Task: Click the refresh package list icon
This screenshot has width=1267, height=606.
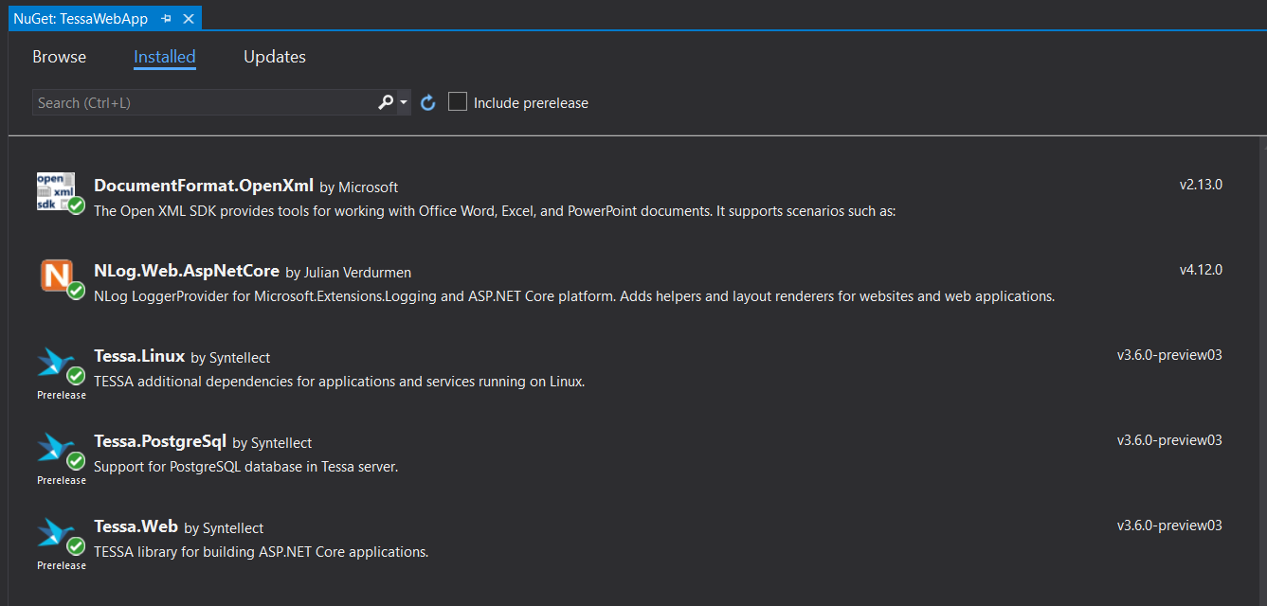Action: (x=428, y=102)
